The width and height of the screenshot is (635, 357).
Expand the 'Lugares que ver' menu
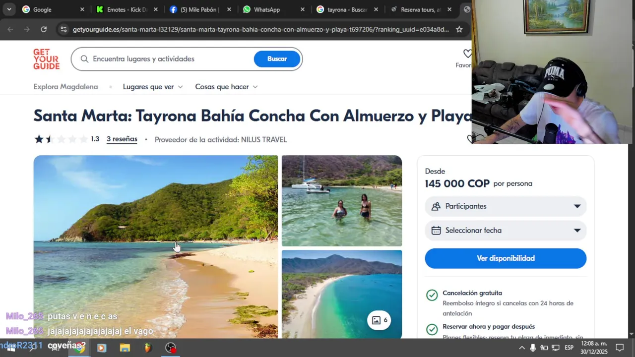pos(153,87)
